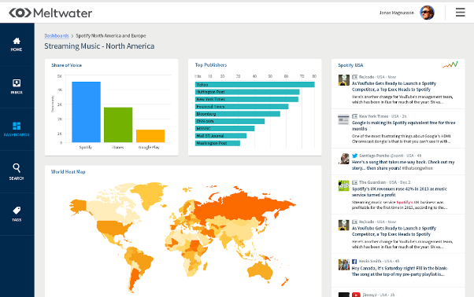Click the Huffington Post publisher bar
This screenshot has height=297, width=474.
(x=247, y=92)
